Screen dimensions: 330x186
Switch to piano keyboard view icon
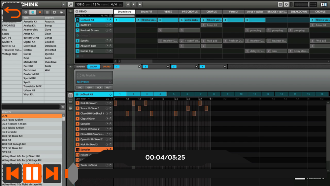point(71,101)
